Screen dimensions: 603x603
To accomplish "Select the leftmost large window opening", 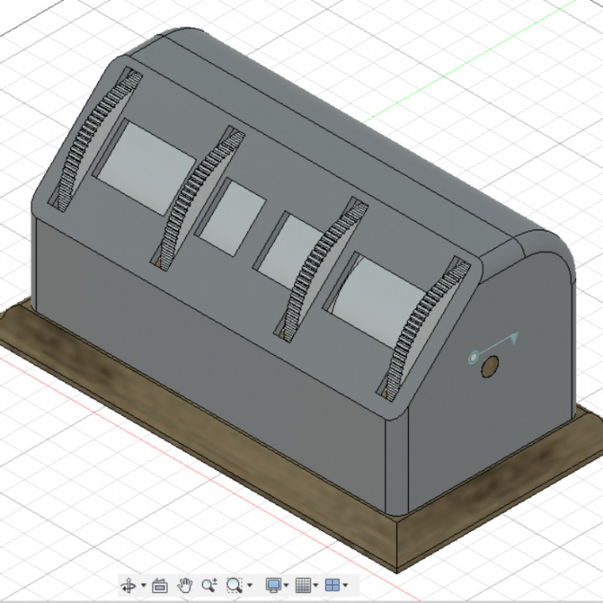I will (146, 164).
